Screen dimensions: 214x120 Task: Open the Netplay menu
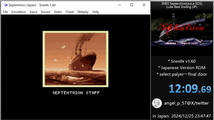click(83, 12)
